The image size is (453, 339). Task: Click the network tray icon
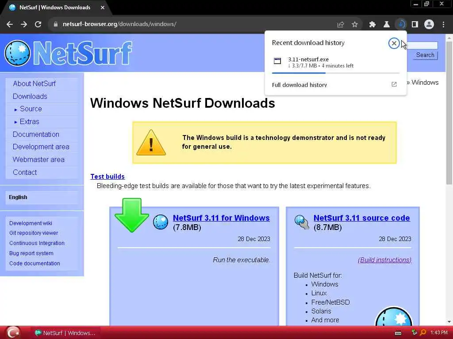(x=414, y=333)
